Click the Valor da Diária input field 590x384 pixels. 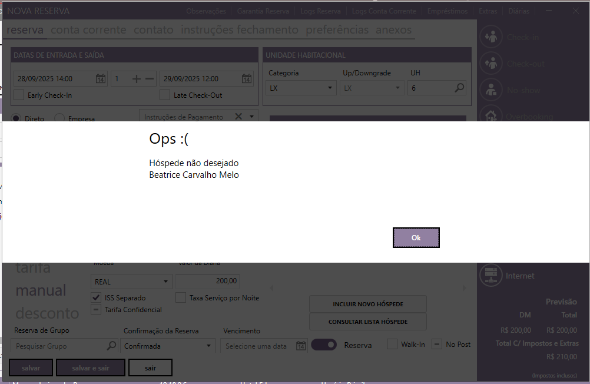207,282
